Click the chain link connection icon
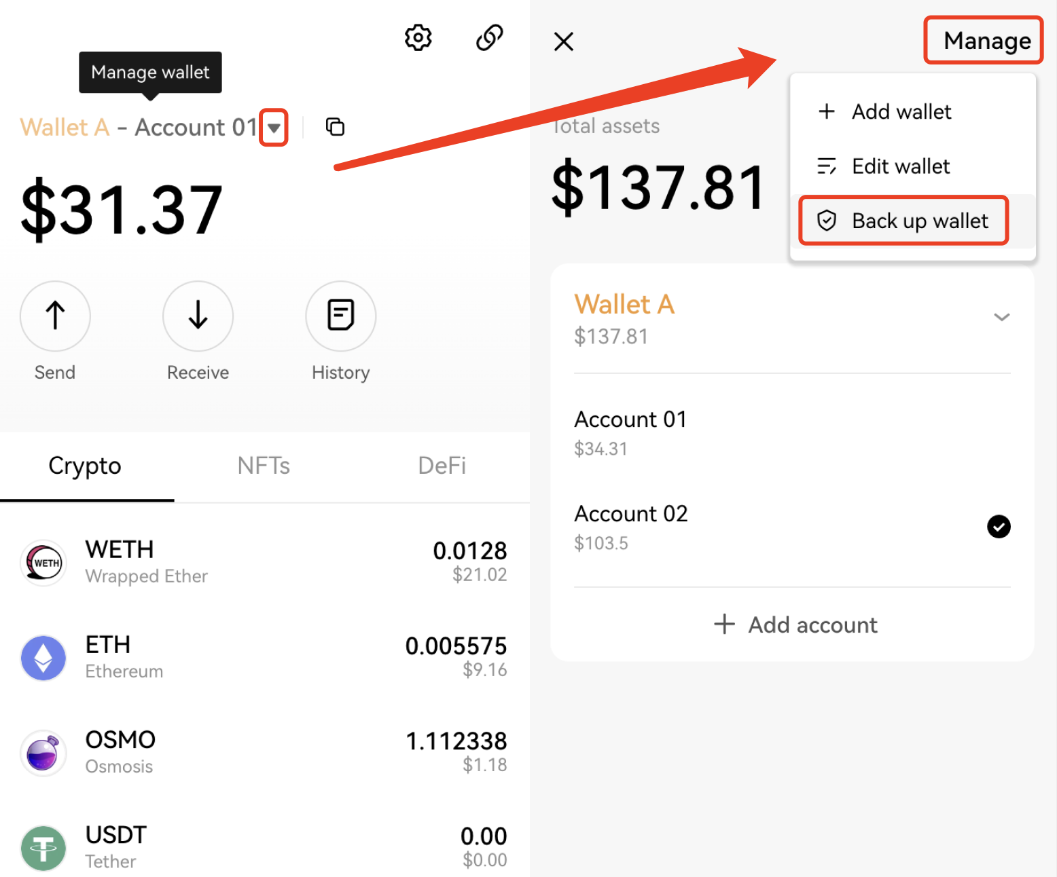This screenshot has width=1057, height=877. [x=489, y=38]
